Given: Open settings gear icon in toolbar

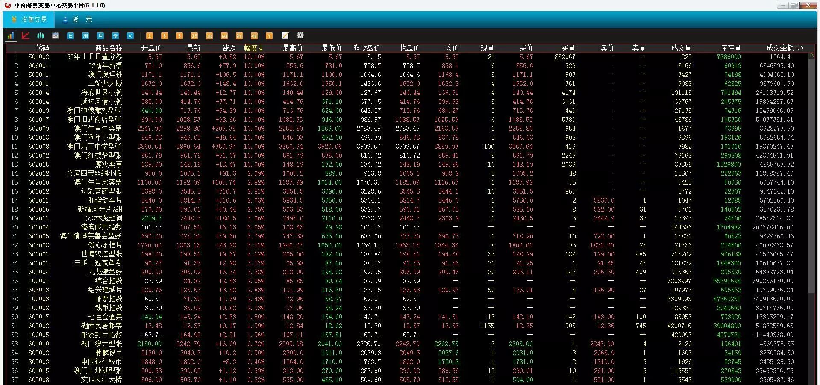Looking at the screenshot, I should coord(300,35).
